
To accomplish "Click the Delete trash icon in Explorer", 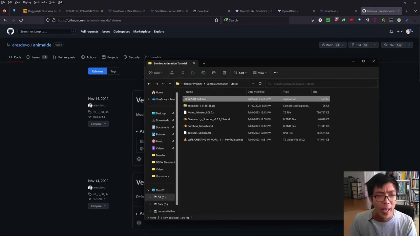I will (x=224, y=73).
